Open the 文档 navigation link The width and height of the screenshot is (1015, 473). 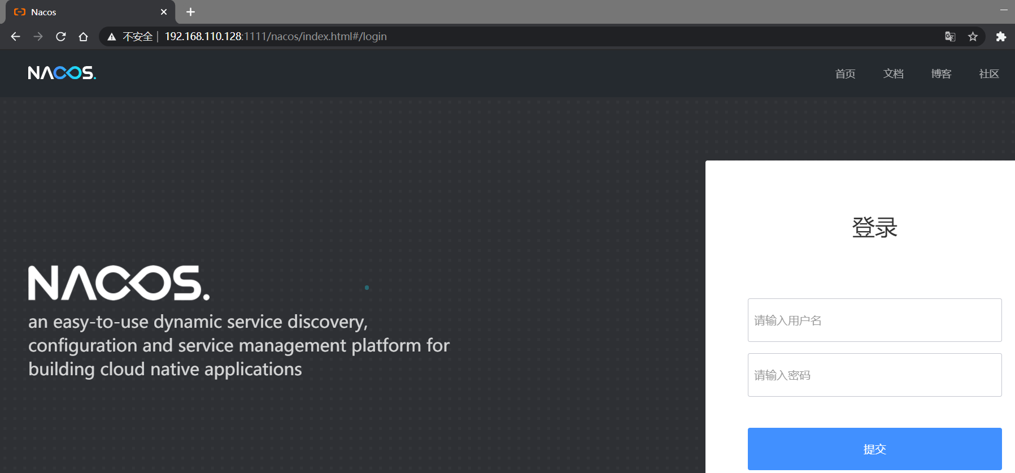pos(893,74)
